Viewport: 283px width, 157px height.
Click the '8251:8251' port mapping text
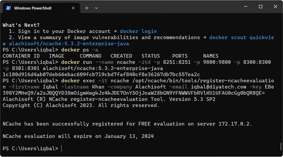177,62
